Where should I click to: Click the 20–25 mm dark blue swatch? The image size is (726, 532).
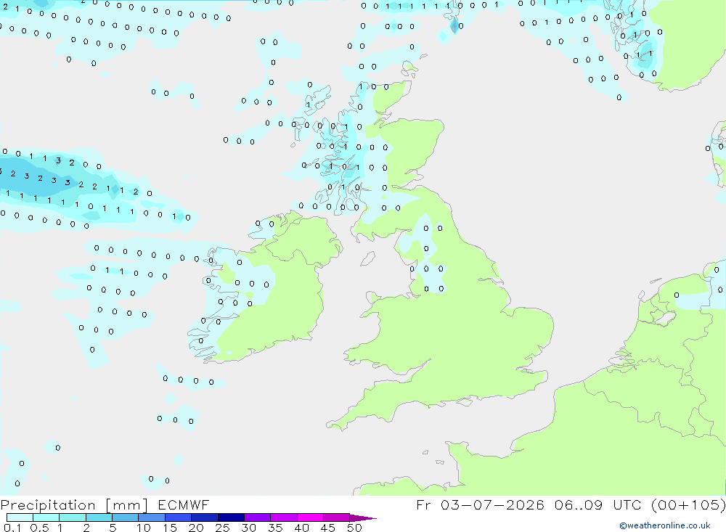pos(204,517)
